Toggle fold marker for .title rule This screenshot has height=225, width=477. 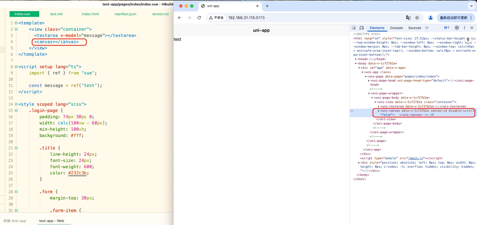(16, 148)
